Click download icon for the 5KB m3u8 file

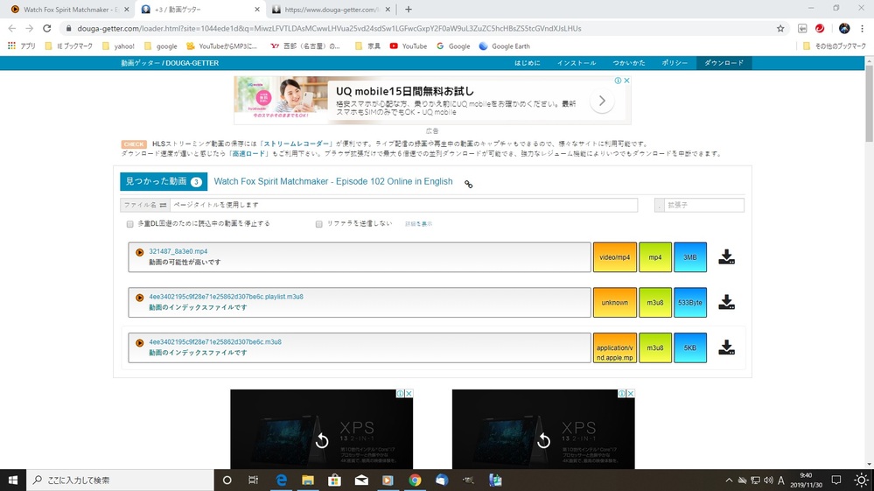point(726,348)
